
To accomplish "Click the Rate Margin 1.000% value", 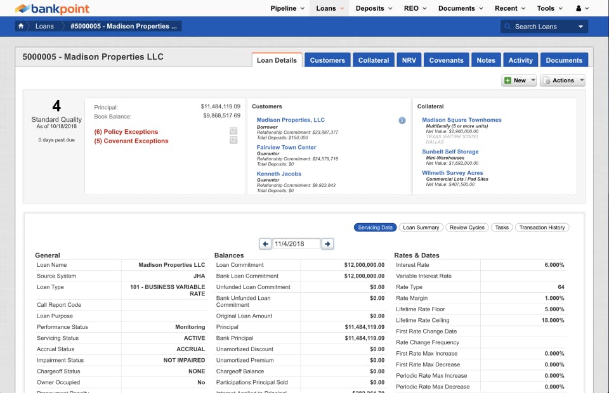I will click(554, 299).
